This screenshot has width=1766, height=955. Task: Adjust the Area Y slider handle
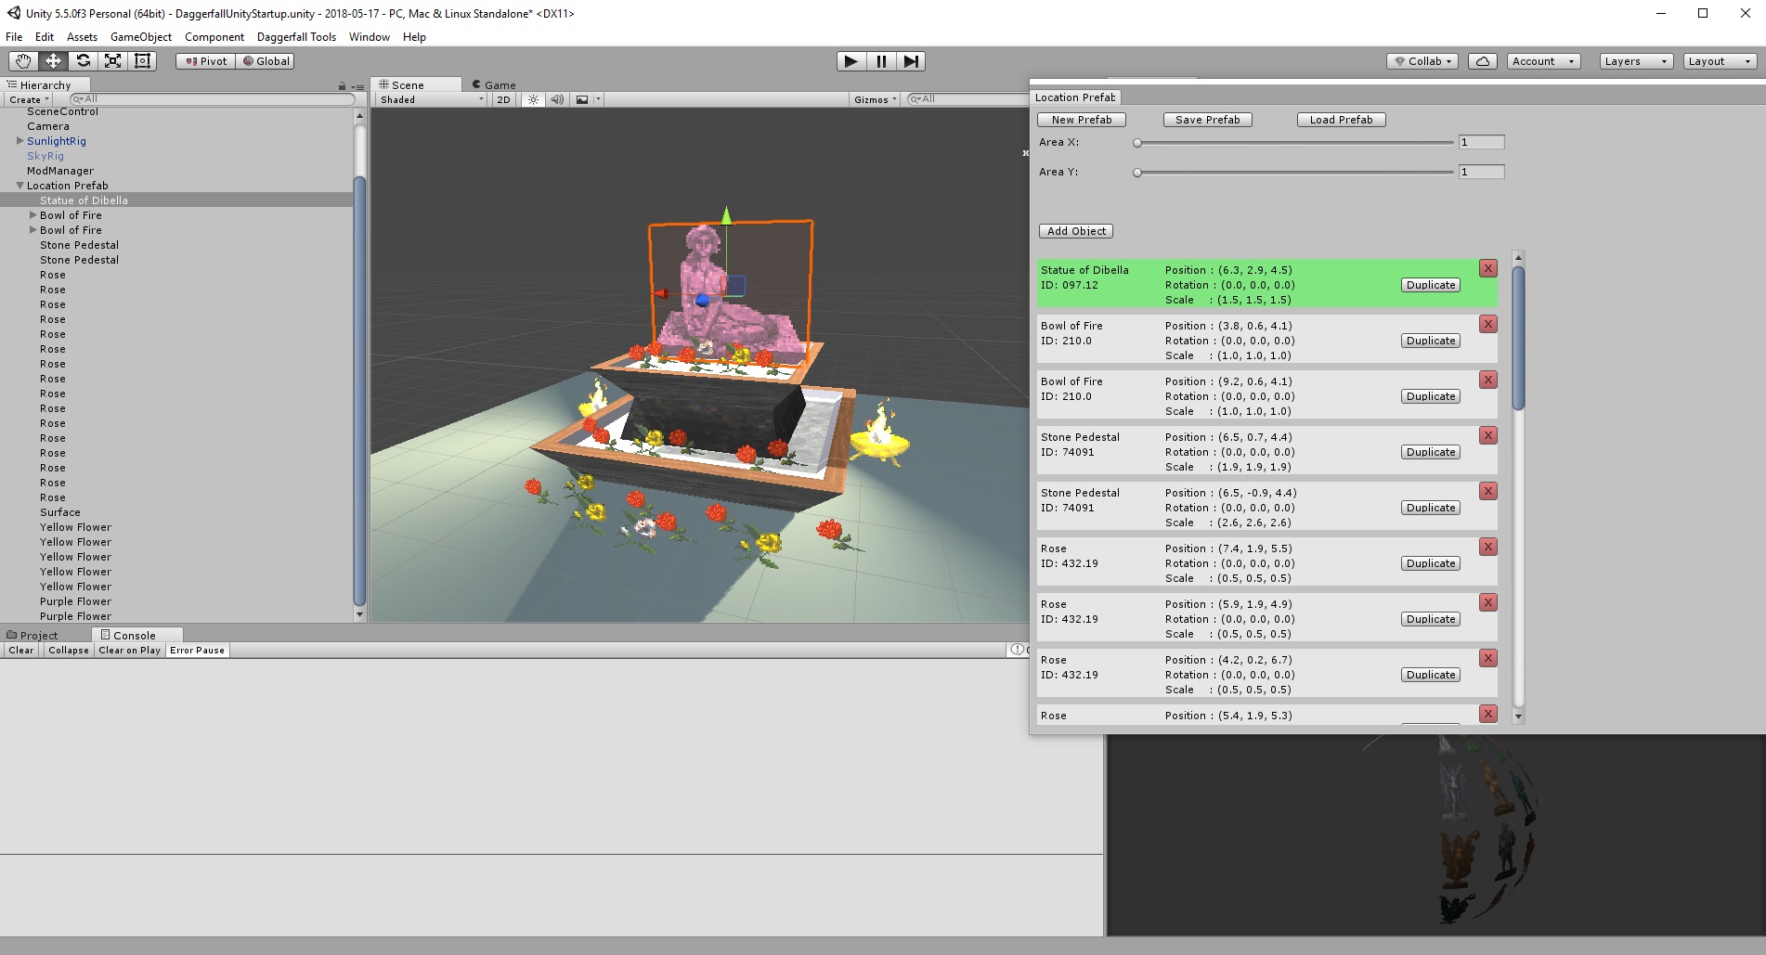[1137, 173]
